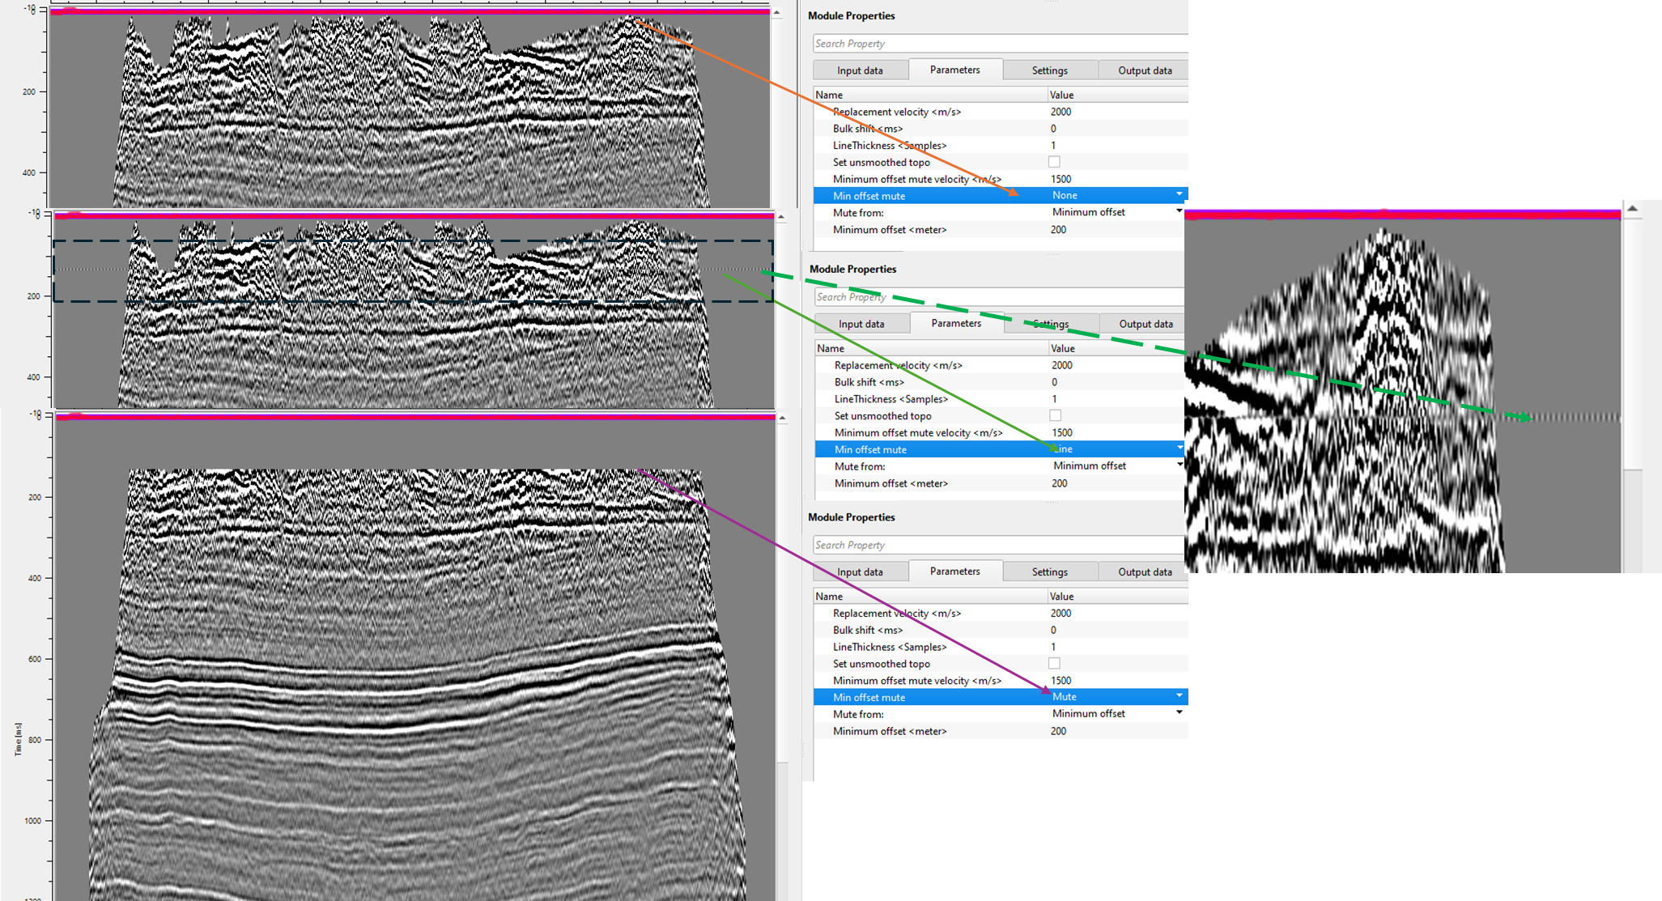Open the Input data tab in middle panel
This screenshot has width=1662, height=901.
click(x=861, y=323)
